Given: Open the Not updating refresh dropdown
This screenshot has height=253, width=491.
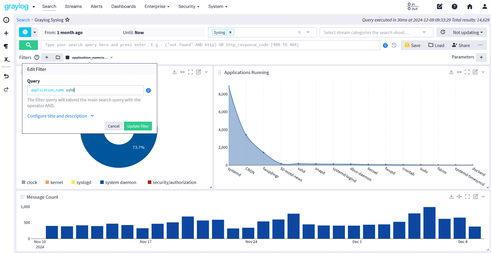Looking at the screenshot, I should click(x=467, y=33).
